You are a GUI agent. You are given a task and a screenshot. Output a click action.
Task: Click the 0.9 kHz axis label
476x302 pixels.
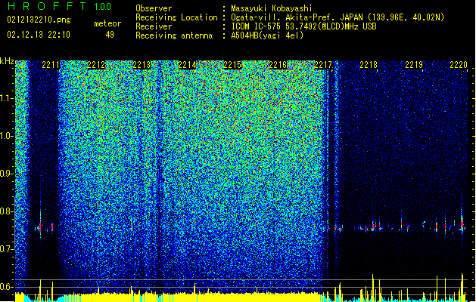[7, 174]
